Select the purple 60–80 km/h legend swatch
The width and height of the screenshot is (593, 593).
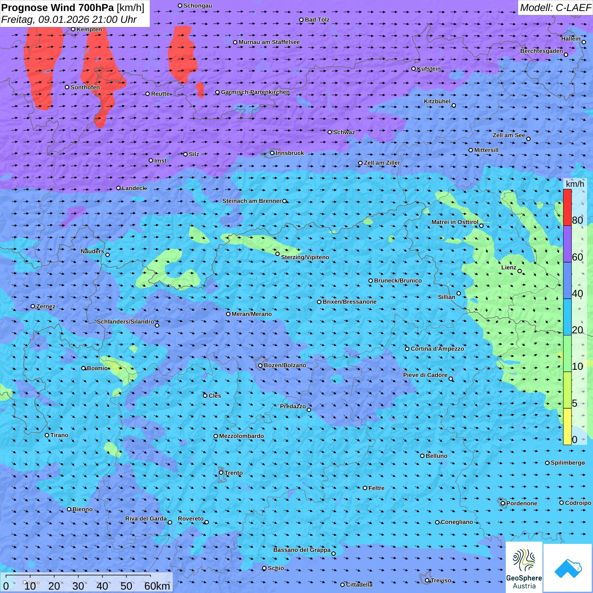(x=567, y=244)
